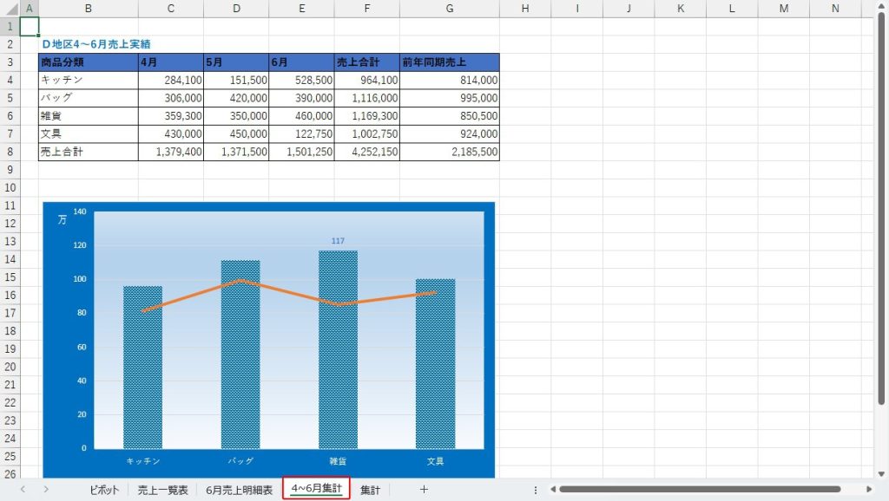
Task: Click the 117 data label above bar
Action: [x=338, y=241]
